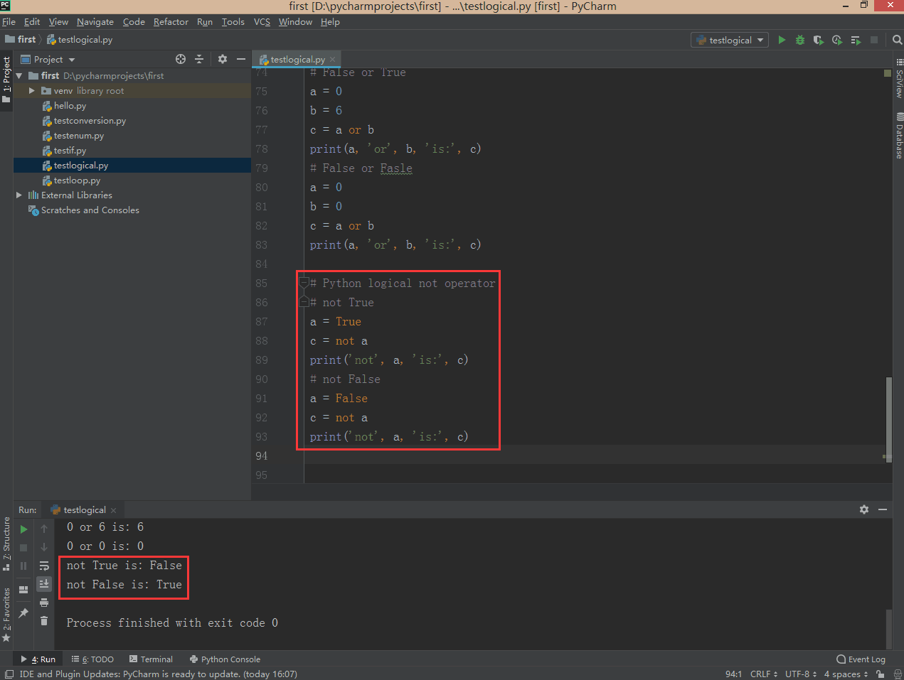Click the 94:1 line position indicator
This screenshot has width=904, height=680.
pos(733,674)
